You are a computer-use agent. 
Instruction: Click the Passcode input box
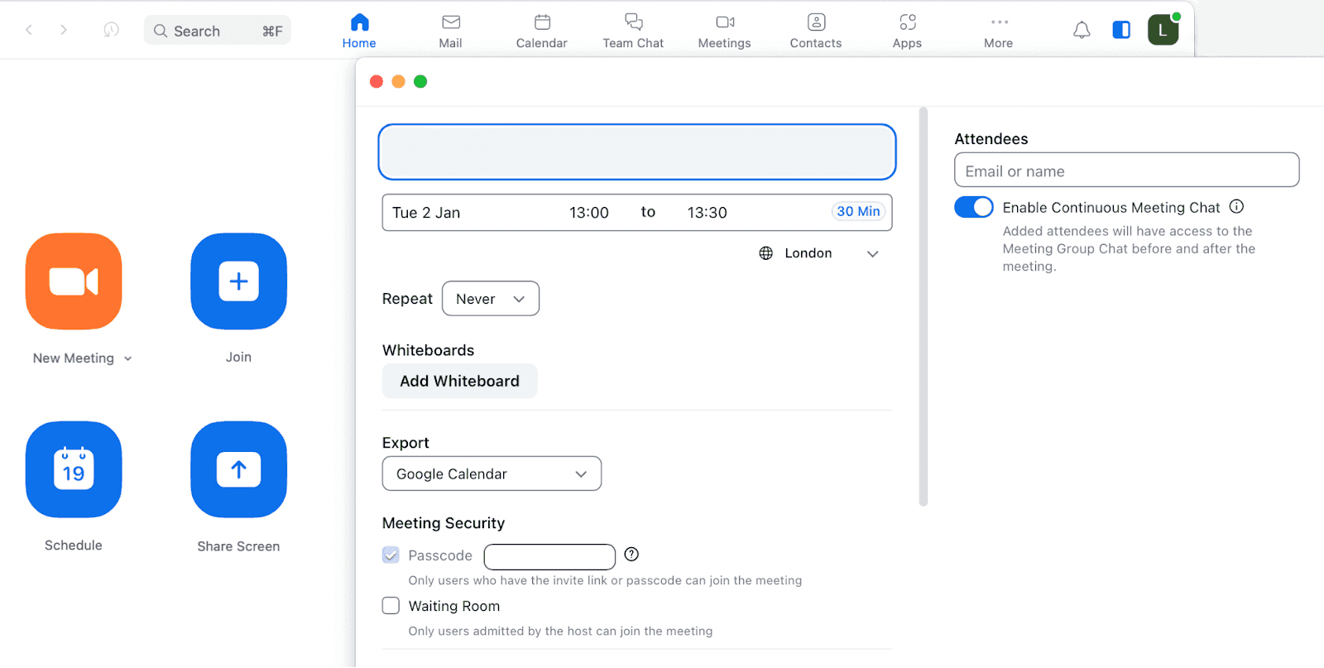click(549, 556)
